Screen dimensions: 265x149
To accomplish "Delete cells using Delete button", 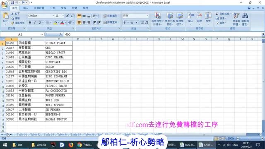I will click(199, 19).
